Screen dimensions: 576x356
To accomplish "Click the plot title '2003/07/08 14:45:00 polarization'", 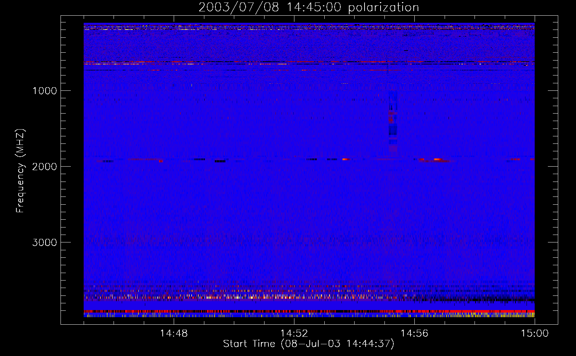I will pos(309,7).
